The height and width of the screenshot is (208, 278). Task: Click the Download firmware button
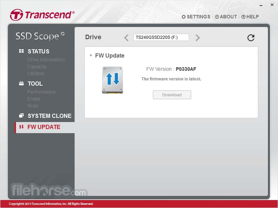(x=172, y=95)
